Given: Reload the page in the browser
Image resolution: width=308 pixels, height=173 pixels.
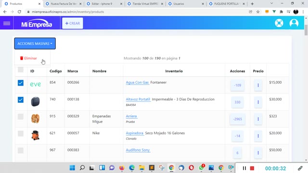Looking at the screenshot, I should coord(19,12).
